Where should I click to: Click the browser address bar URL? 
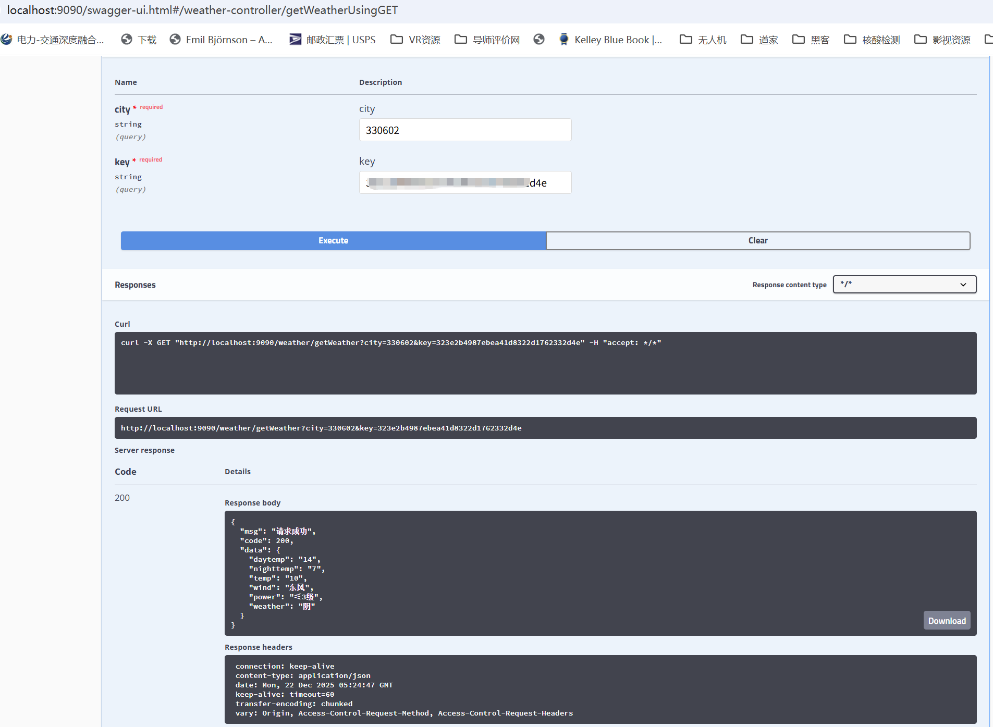(202, 10)
